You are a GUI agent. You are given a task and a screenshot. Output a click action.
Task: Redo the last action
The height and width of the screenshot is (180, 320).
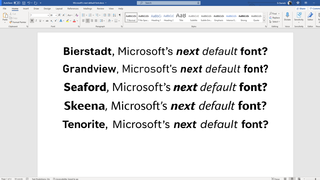[35, 3]
